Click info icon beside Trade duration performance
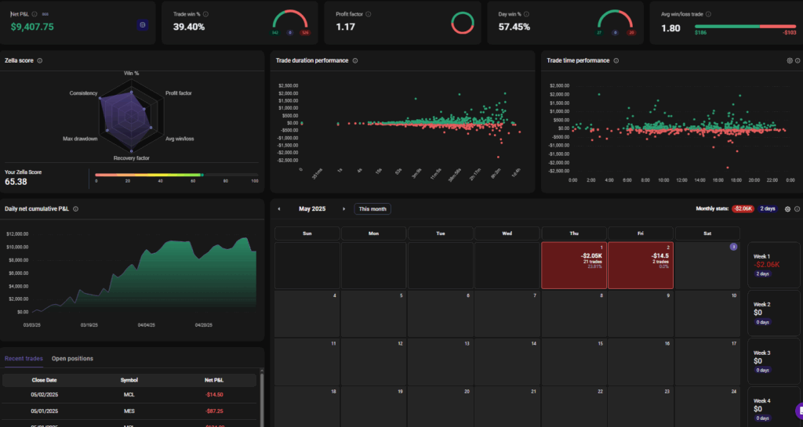 click(x=355, y=60)
